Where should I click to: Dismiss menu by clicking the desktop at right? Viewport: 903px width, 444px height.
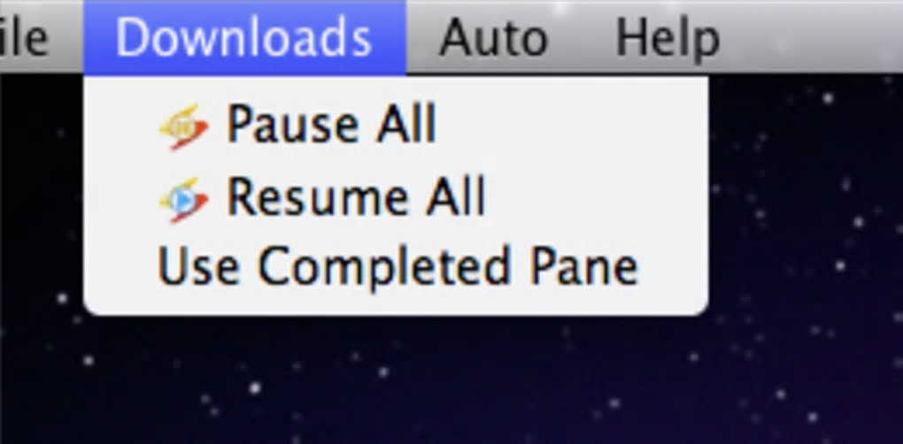pyautogui.click(x=807, y=230)
